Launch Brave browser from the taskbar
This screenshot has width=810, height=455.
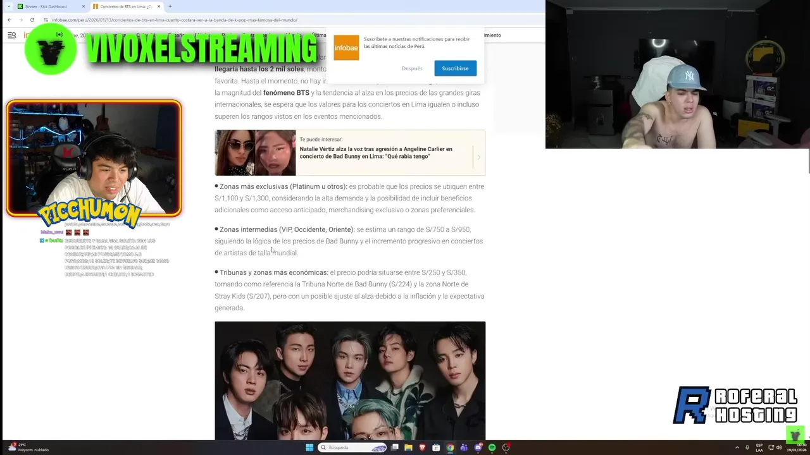click(x=422, y=447)
